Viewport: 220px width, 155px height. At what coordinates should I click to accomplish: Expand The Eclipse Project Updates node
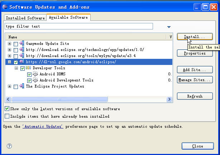(9, 86)
